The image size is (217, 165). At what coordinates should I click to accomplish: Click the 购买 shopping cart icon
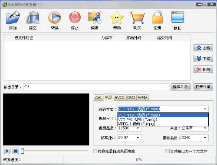point(137,18)
